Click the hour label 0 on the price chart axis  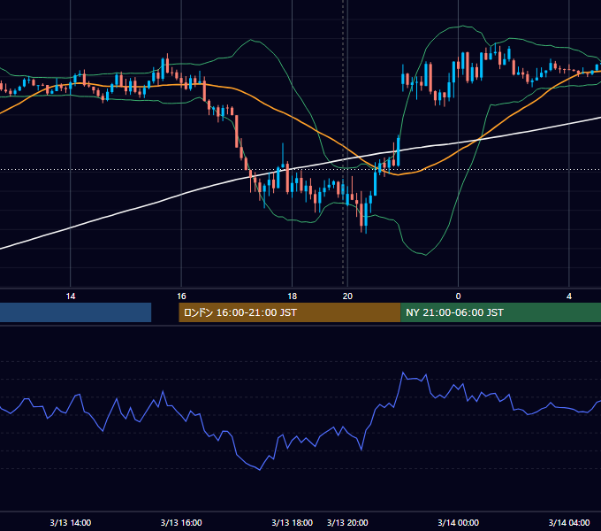(458, 296)
